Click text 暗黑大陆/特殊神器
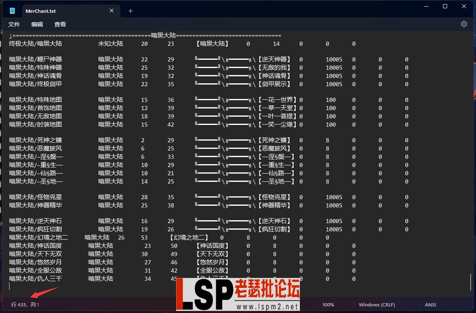The image size is (476, 313). pyautogui.click(x=35, y=67)
